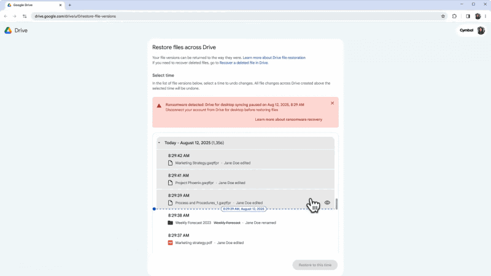
Task: Click Marketing strategy.pdf file name
Action: coord(193,243)
